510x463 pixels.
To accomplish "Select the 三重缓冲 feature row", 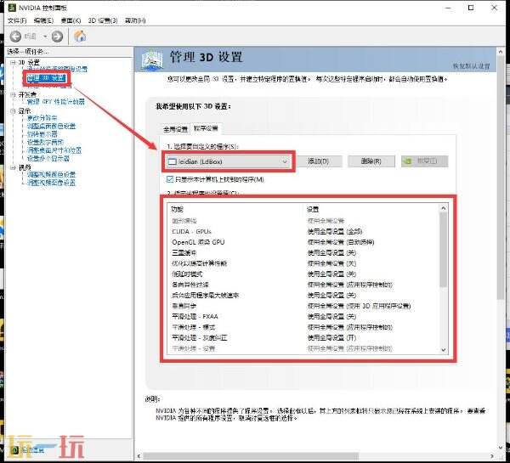I will 304,252.
